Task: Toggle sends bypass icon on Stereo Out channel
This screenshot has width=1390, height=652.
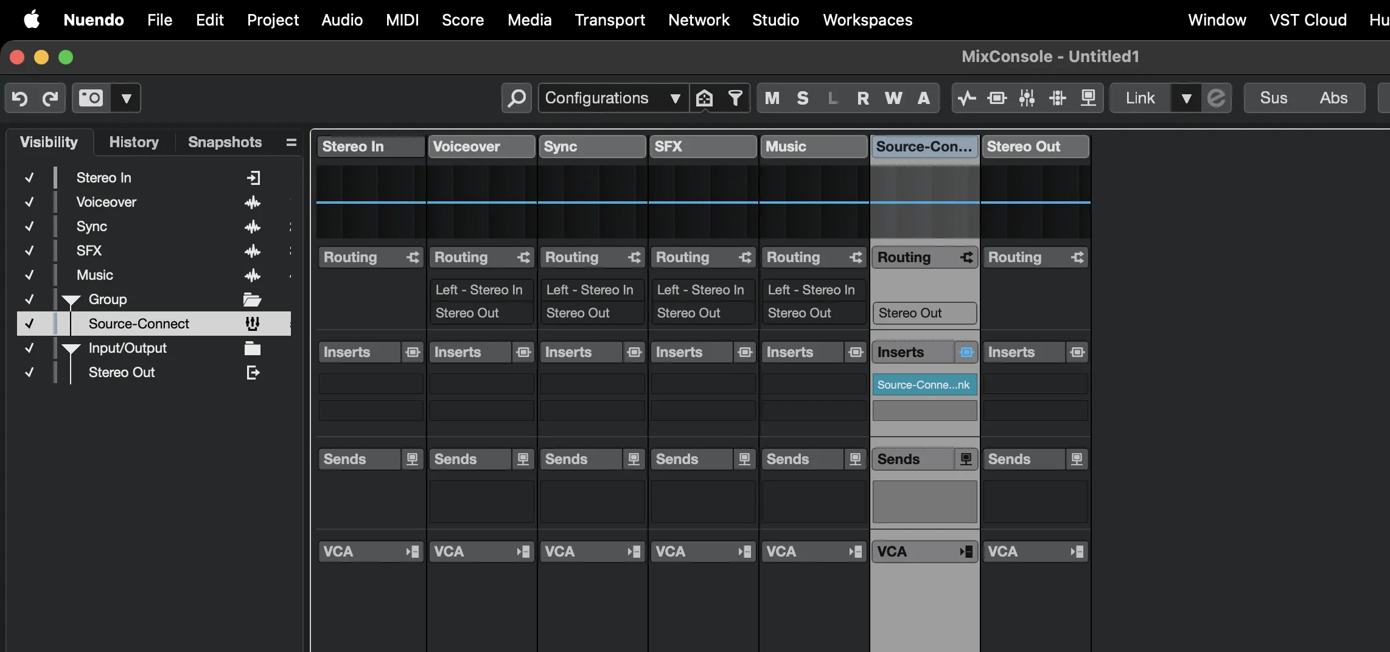Action: (x=1077, y=459)
